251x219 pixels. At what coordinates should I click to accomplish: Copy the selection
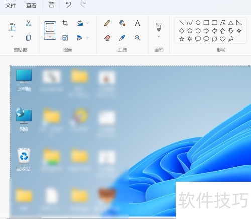click(x=28, y=38)
